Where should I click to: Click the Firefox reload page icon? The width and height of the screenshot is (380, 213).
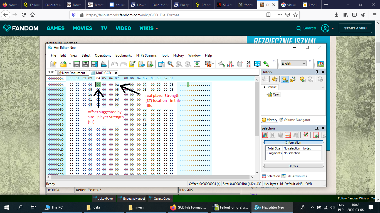pos(24,15)
